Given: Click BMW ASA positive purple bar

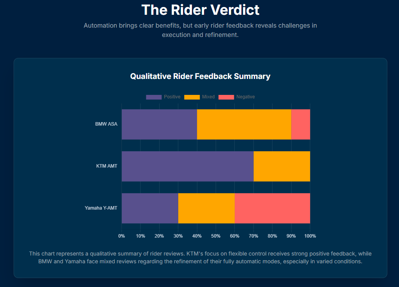Looking at the screenshot, I should pyautogui.click(x=159, y=124).
